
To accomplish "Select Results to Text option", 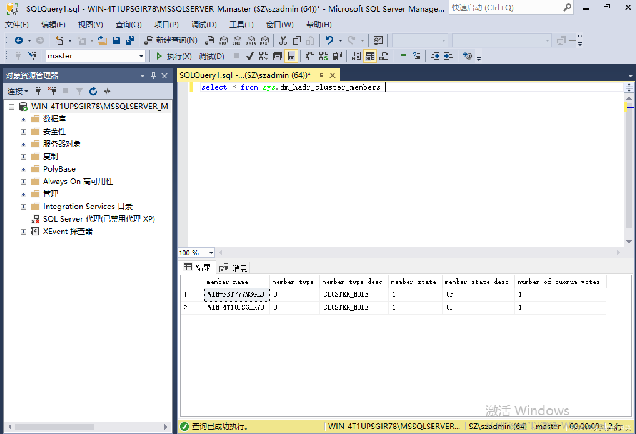I will pyautogui.click(x=356, y=56).
